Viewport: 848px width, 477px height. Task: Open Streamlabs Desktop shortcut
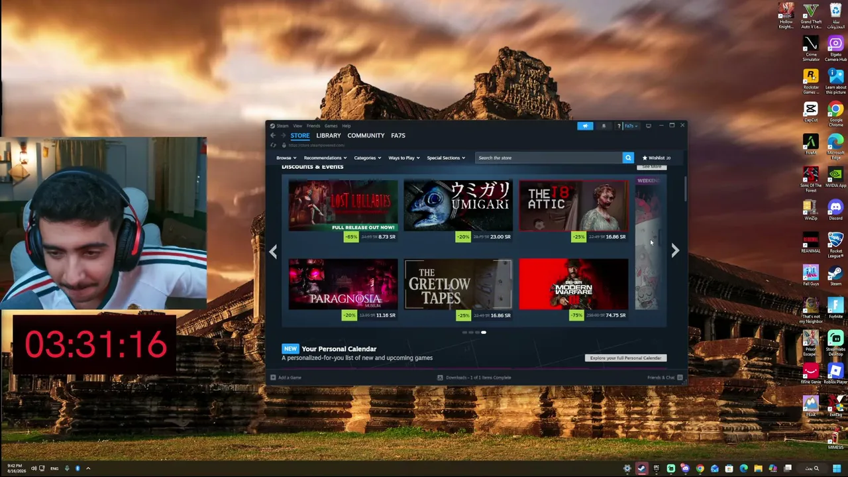coord(835,343)
